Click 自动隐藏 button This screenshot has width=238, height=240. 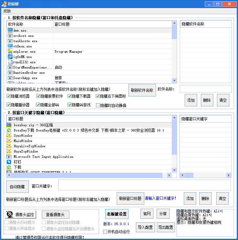17,187
